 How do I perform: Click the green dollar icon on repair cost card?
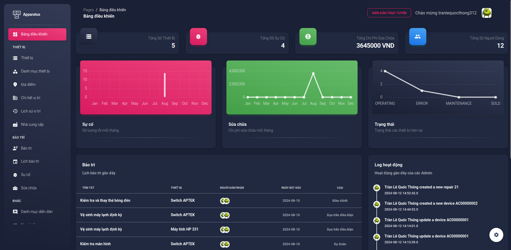click(x=308, y=37)
